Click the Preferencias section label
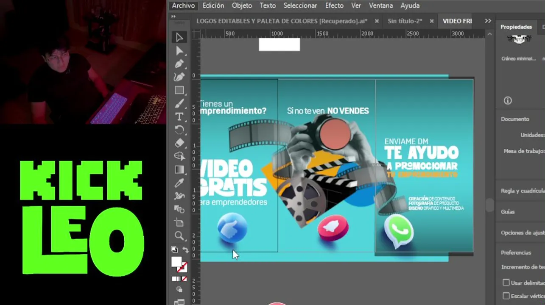Image resolution: width=545 pixels, height=305 pixels. coord(516,252)
